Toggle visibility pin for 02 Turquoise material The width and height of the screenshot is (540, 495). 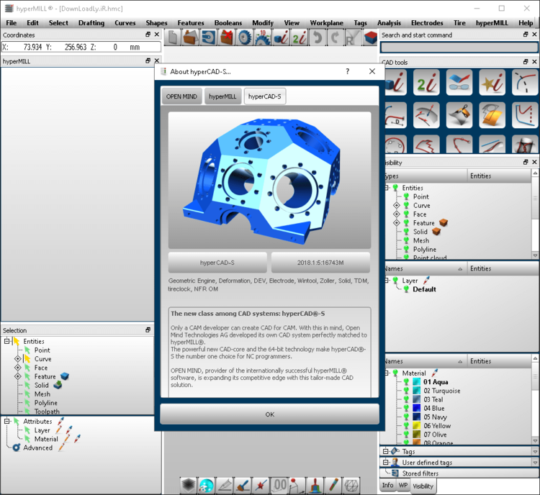(406, 391)
